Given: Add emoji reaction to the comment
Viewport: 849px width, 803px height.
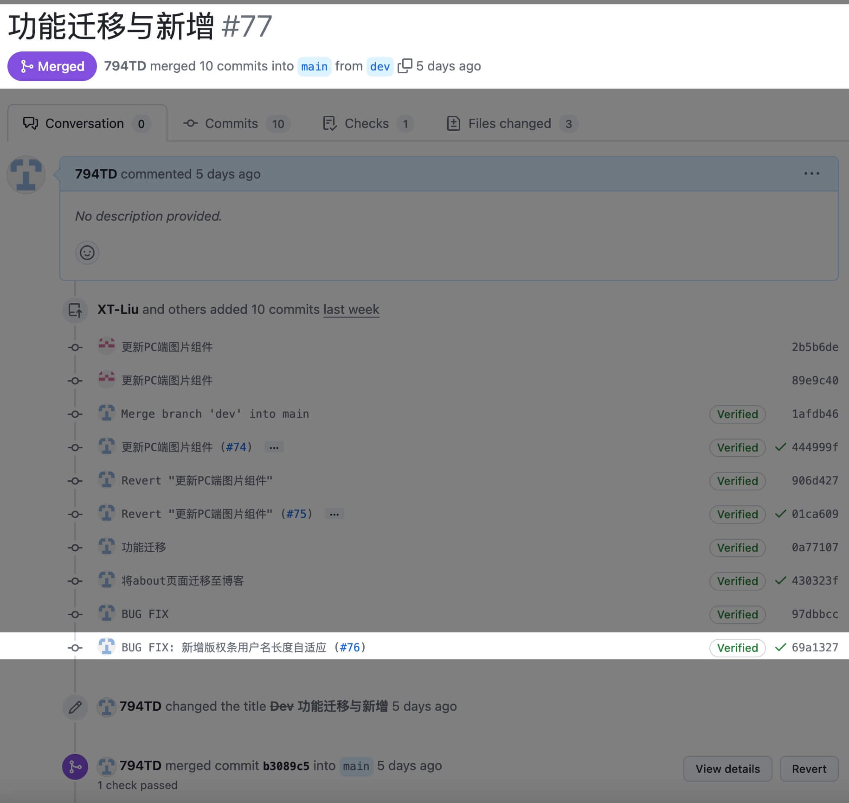Looking at the screenshot, I should tap(87, 253).
